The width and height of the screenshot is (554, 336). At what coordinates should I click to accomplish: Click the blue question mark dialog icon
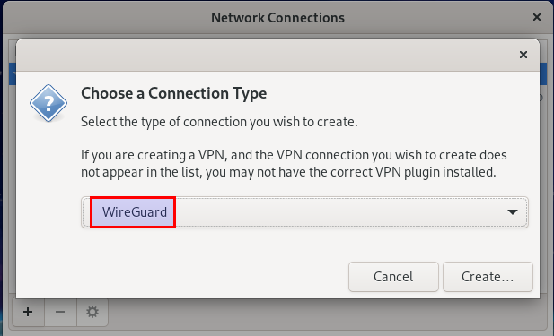[x=48, y=103]
